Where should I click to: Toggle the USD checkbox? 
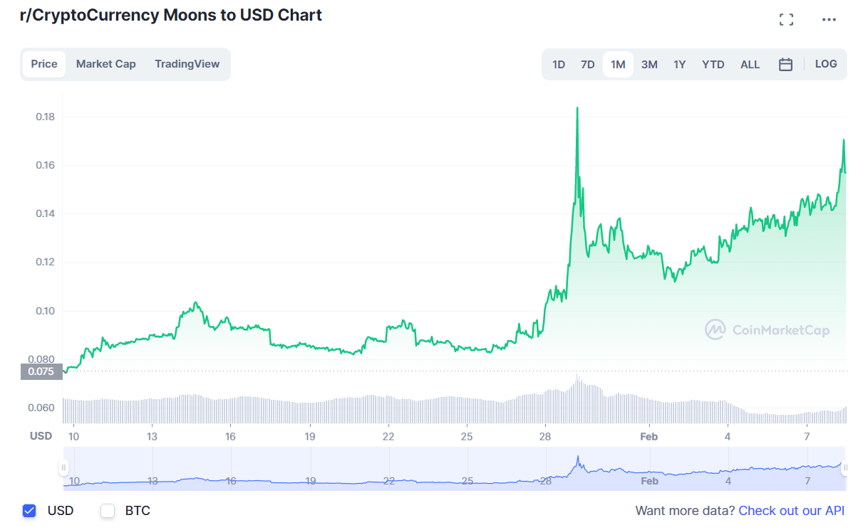29,511
